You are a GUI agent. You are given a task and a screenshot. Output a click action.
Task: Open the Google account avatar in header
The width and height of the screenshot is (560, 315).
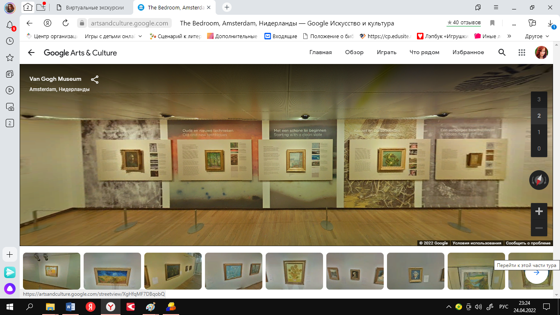pos(542,52)
